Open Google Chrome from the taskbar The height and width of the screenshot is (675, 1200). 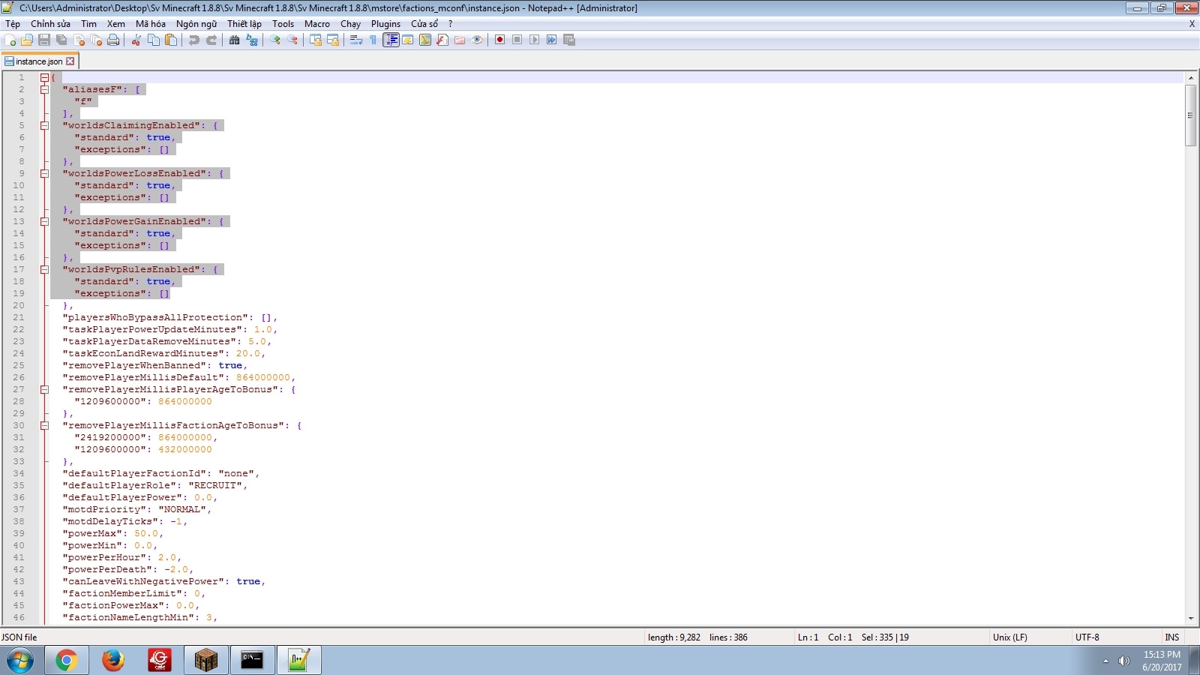point(66,660)
